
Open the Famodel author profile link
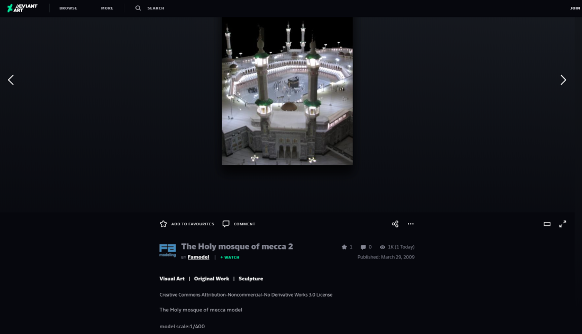198,257
